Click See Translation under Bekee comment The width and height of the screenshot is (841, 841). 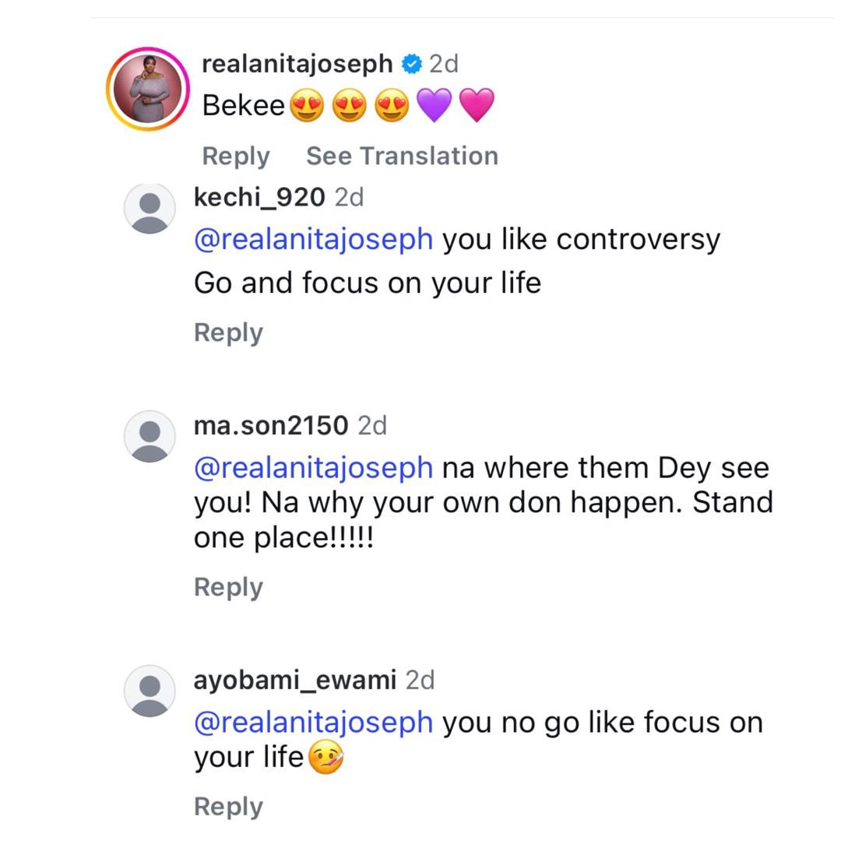402,156
